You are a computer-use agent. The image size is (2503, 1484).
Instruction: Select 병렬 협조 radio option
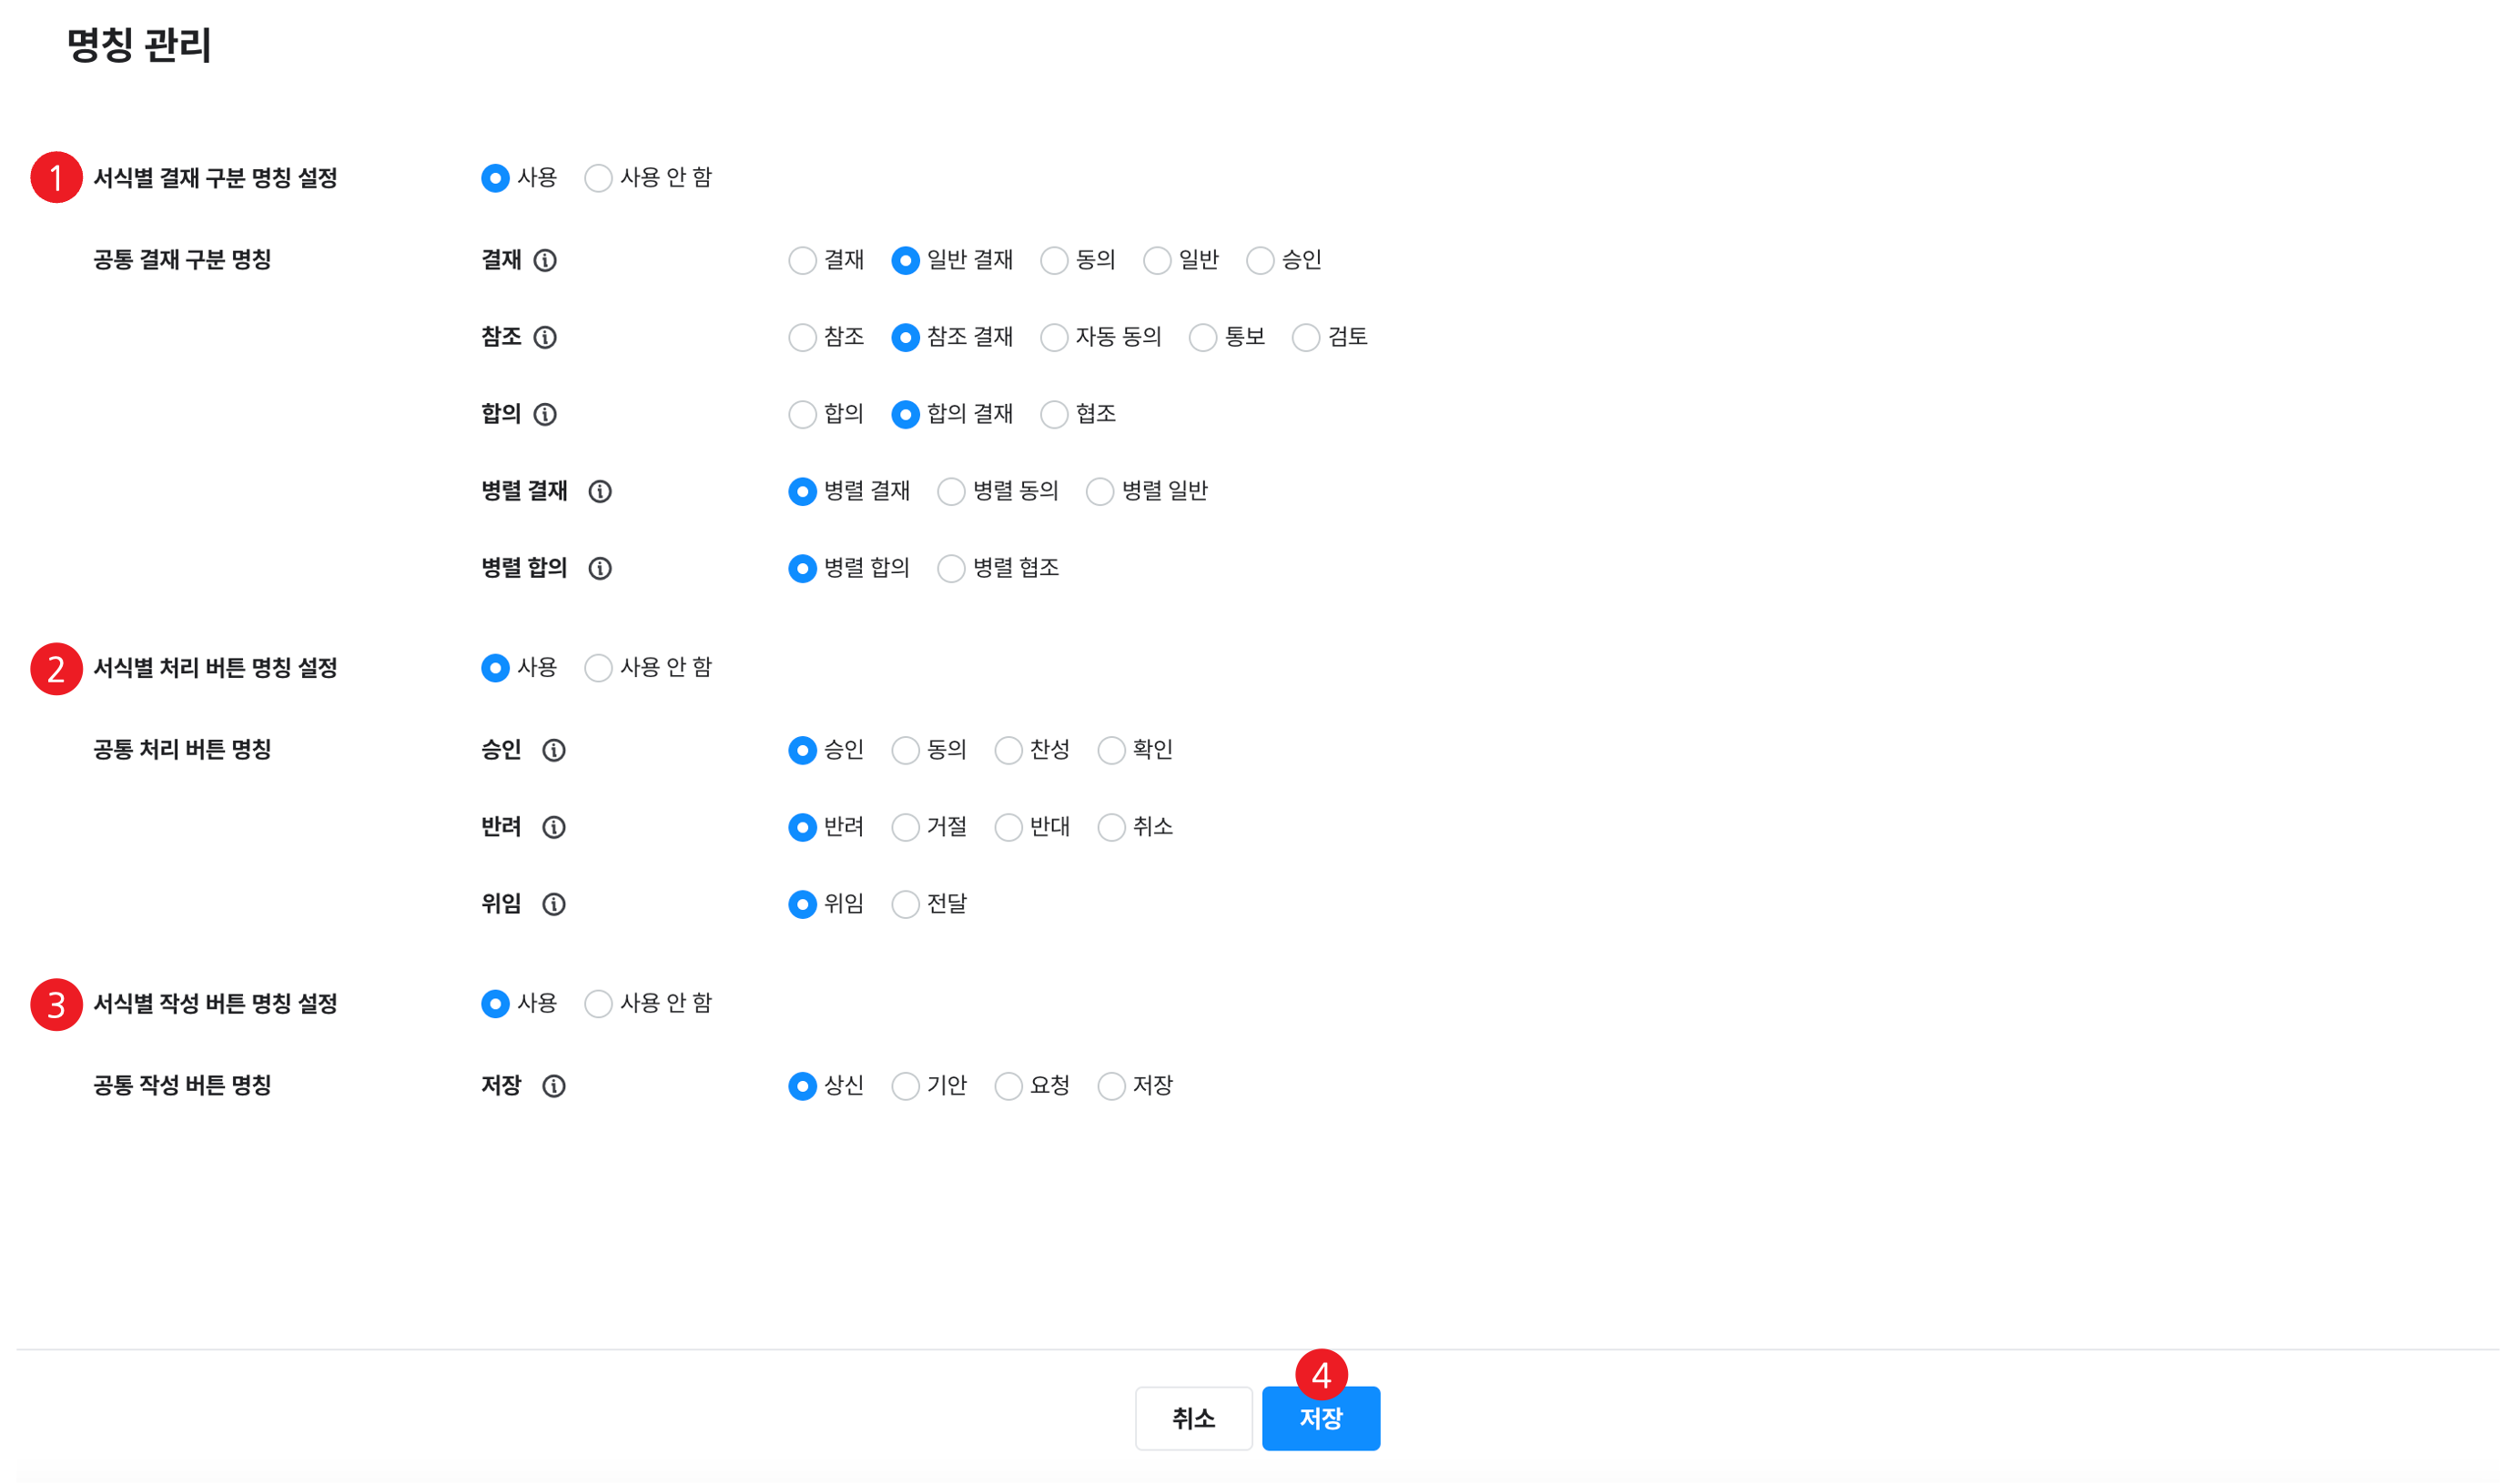click(951, 569)
